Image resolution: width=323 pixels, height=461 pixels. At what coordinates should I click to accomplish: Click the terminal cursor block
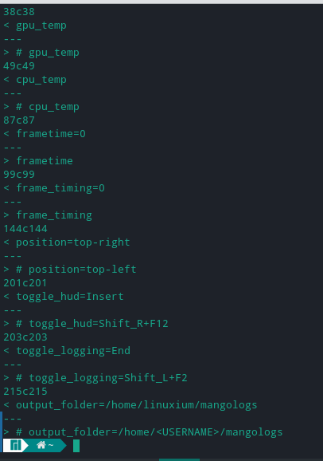(x=76, y=446)
